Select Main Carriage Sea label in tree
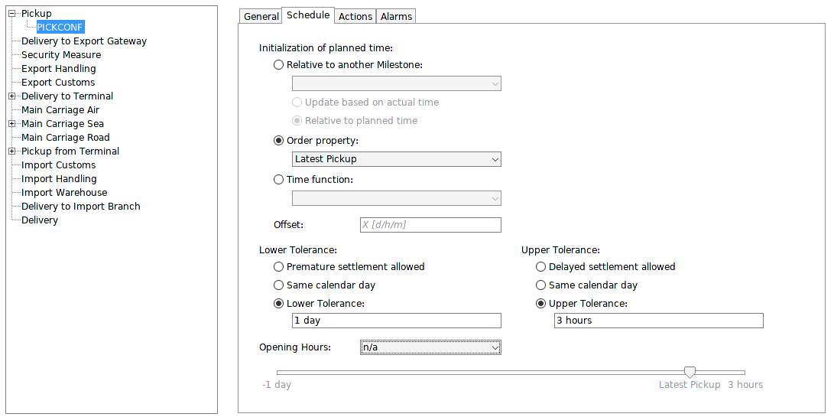834x417 pixels. (x=63, y=124)
